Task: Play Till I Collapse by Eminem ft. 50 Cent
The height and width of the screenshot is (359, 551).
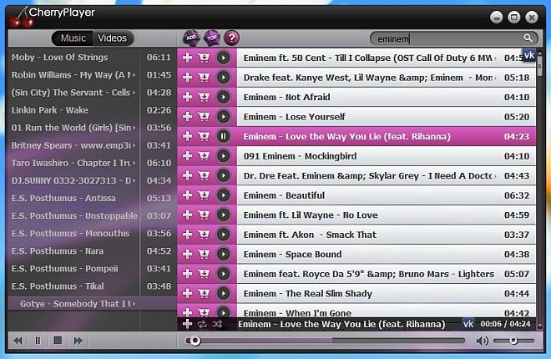Action: 223,58
